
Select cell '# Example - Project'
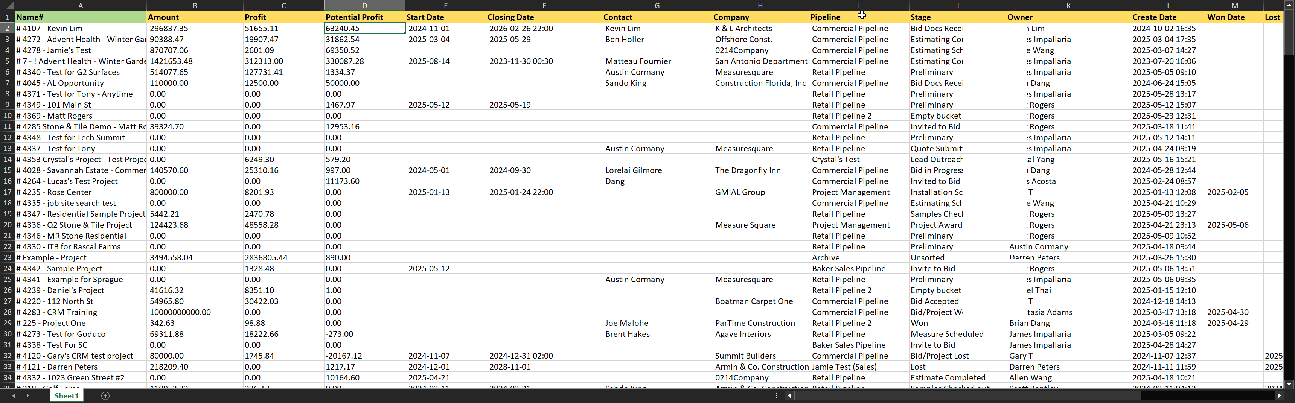pos(81,258)
